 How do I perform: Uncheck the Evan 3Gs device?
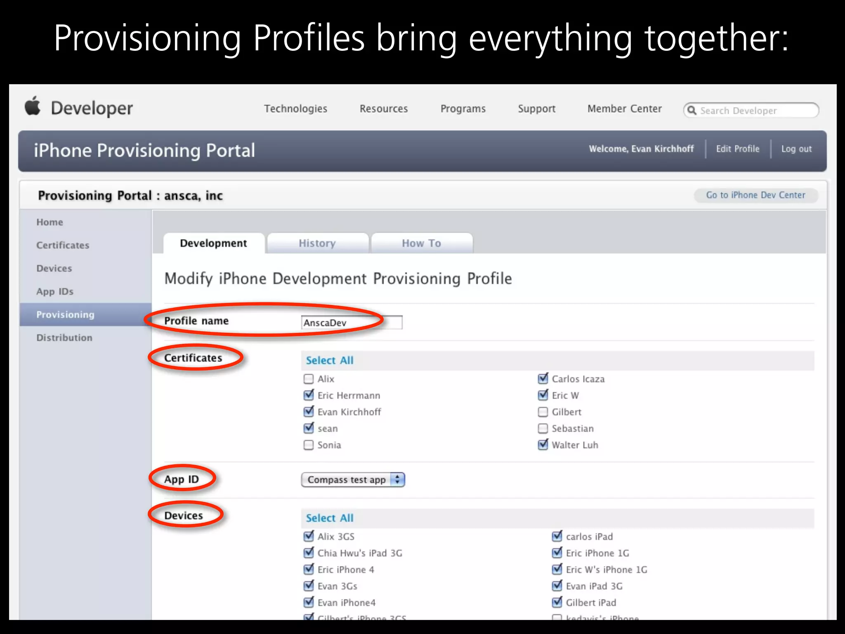(308, 586)
